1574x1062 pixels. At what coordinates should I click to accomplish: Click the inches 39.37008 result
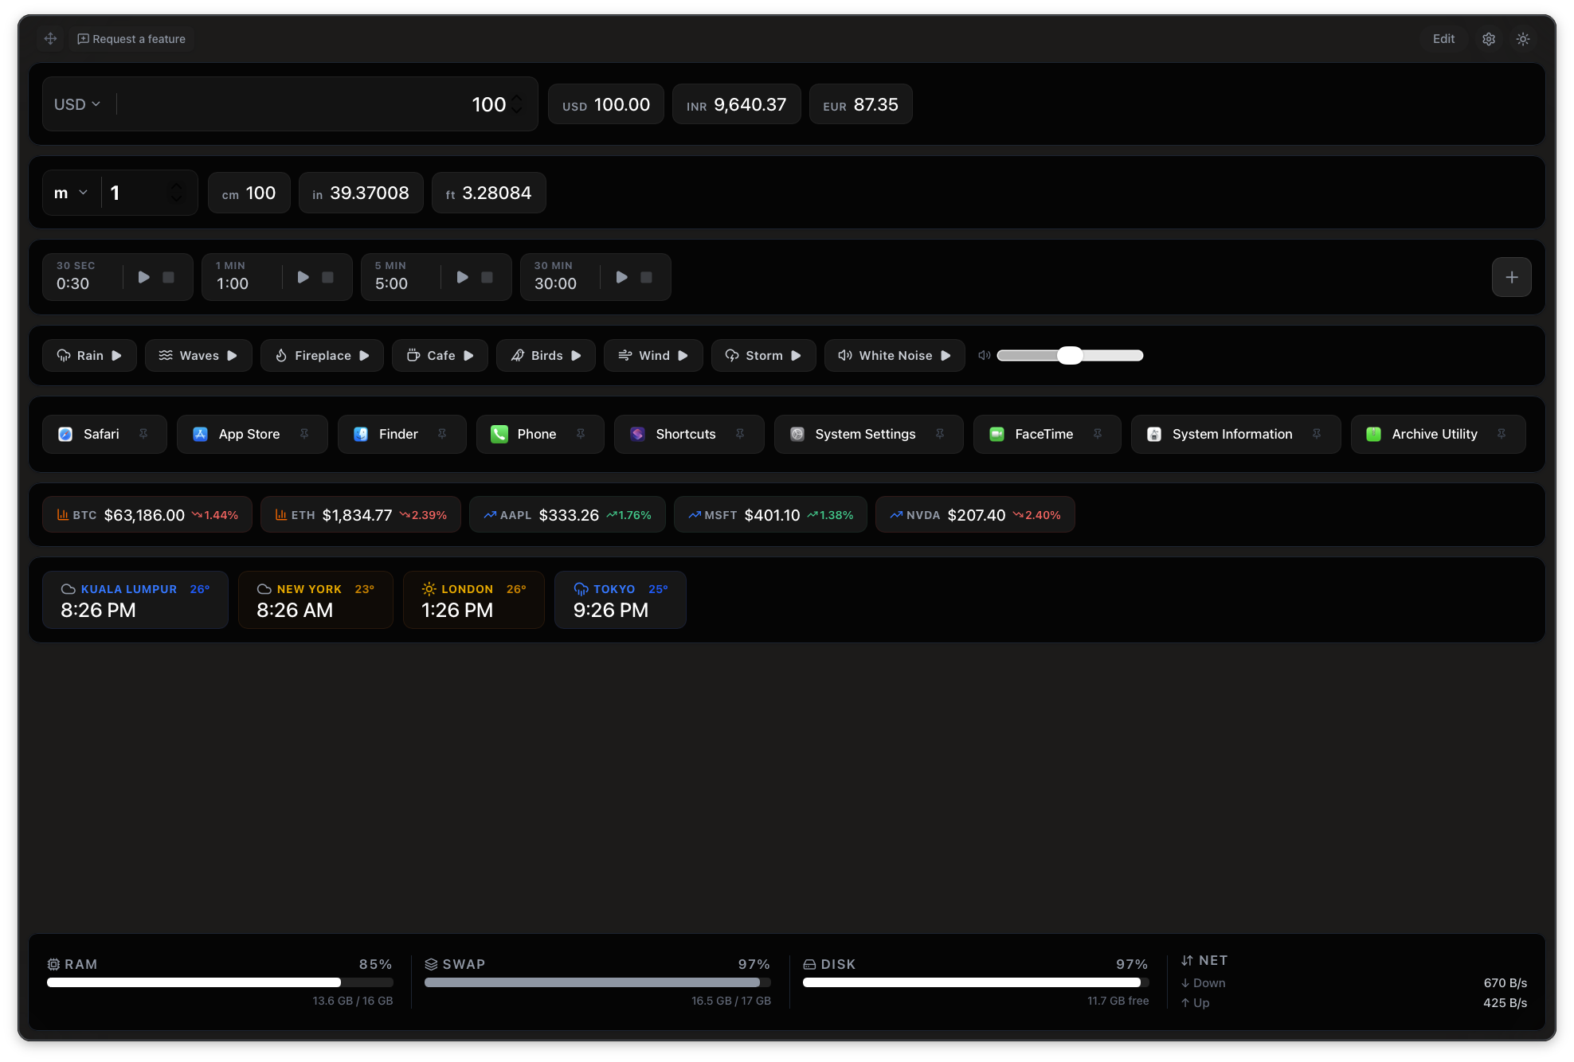click(361, 193)
